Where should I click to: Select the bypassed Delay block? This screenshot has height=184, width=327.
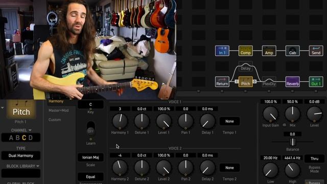point(245,66)
